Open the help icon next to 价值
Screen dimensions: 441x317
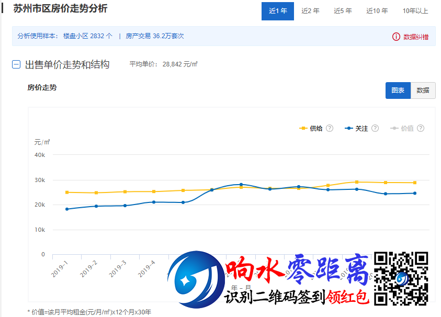coord(421,128)
